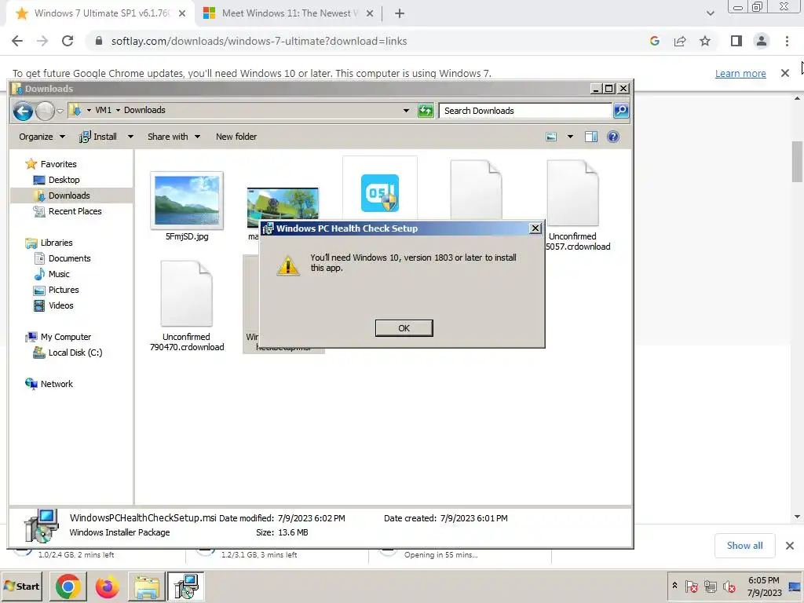Click the Search Downloads input field
The height and width of the screenshot is (603, 804).
coord(525,111)
